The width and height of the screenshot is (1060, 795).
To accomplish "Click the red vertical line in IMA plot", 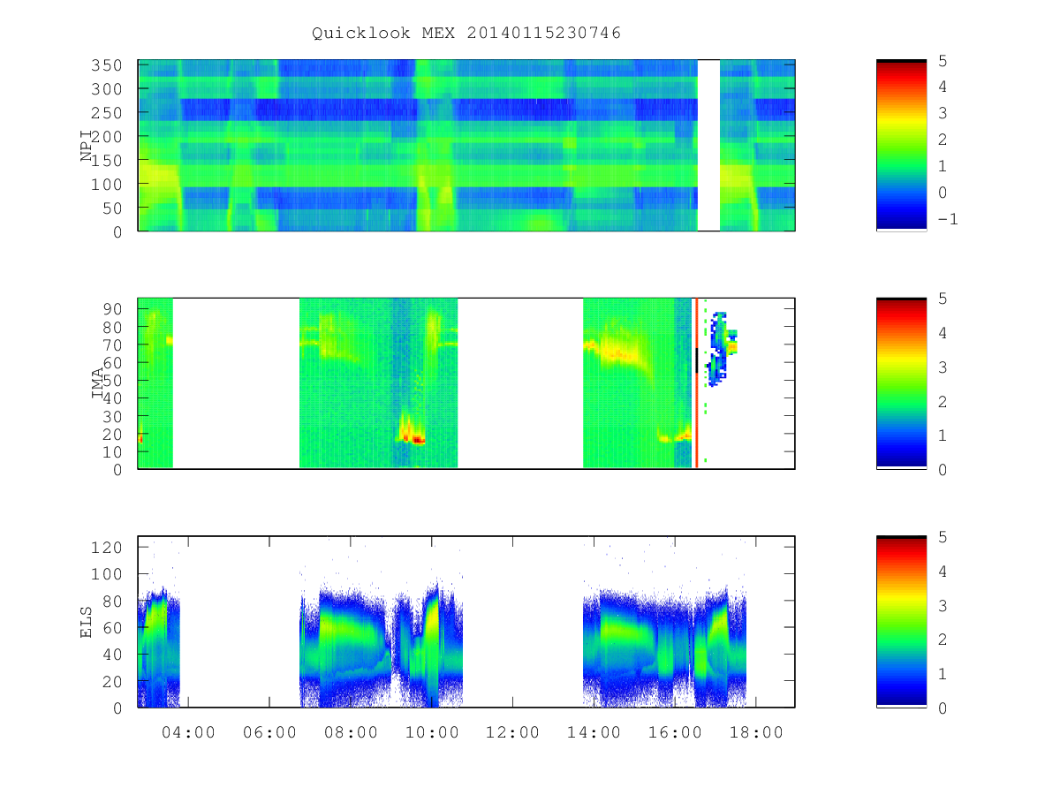I will [x=697, y=383].
